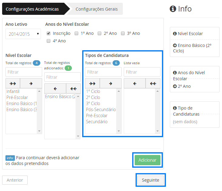Click single left arrow in added Nível Escolar list
The image size is (222, 191).
[x=55, y=88]
